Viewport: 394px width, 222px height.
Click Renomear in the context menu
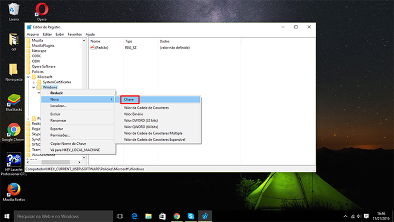point(58,121)
